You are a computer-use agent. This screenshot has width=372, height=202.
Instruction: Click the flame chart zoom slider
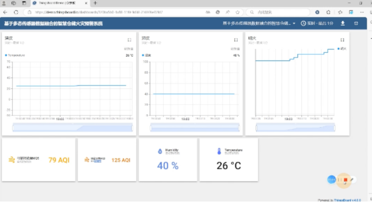[x=296, y=128]
